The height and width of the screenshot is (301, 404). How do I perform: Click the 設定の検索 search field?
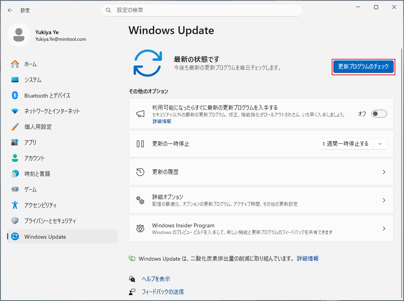202,10
